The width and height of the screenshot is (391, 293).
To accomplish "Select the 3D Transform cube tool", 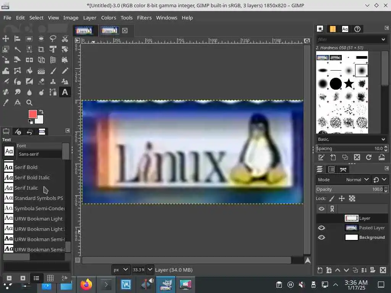I will (41, 60).
